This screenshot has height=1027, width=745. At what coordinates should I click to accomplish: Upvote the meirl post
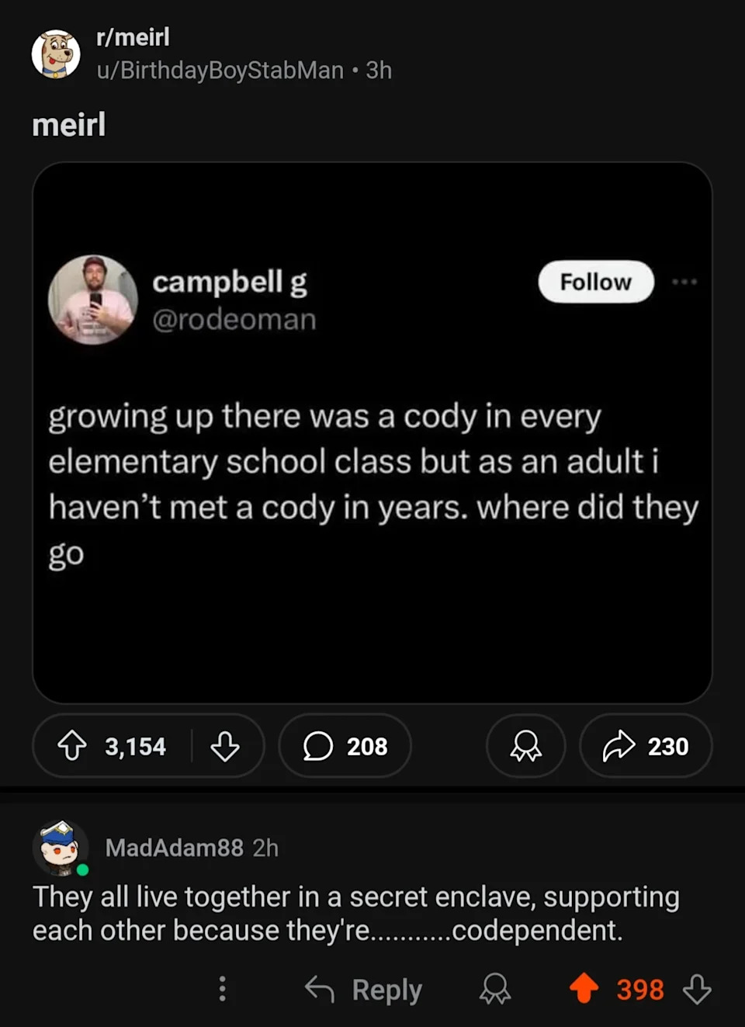pos(72,746)
